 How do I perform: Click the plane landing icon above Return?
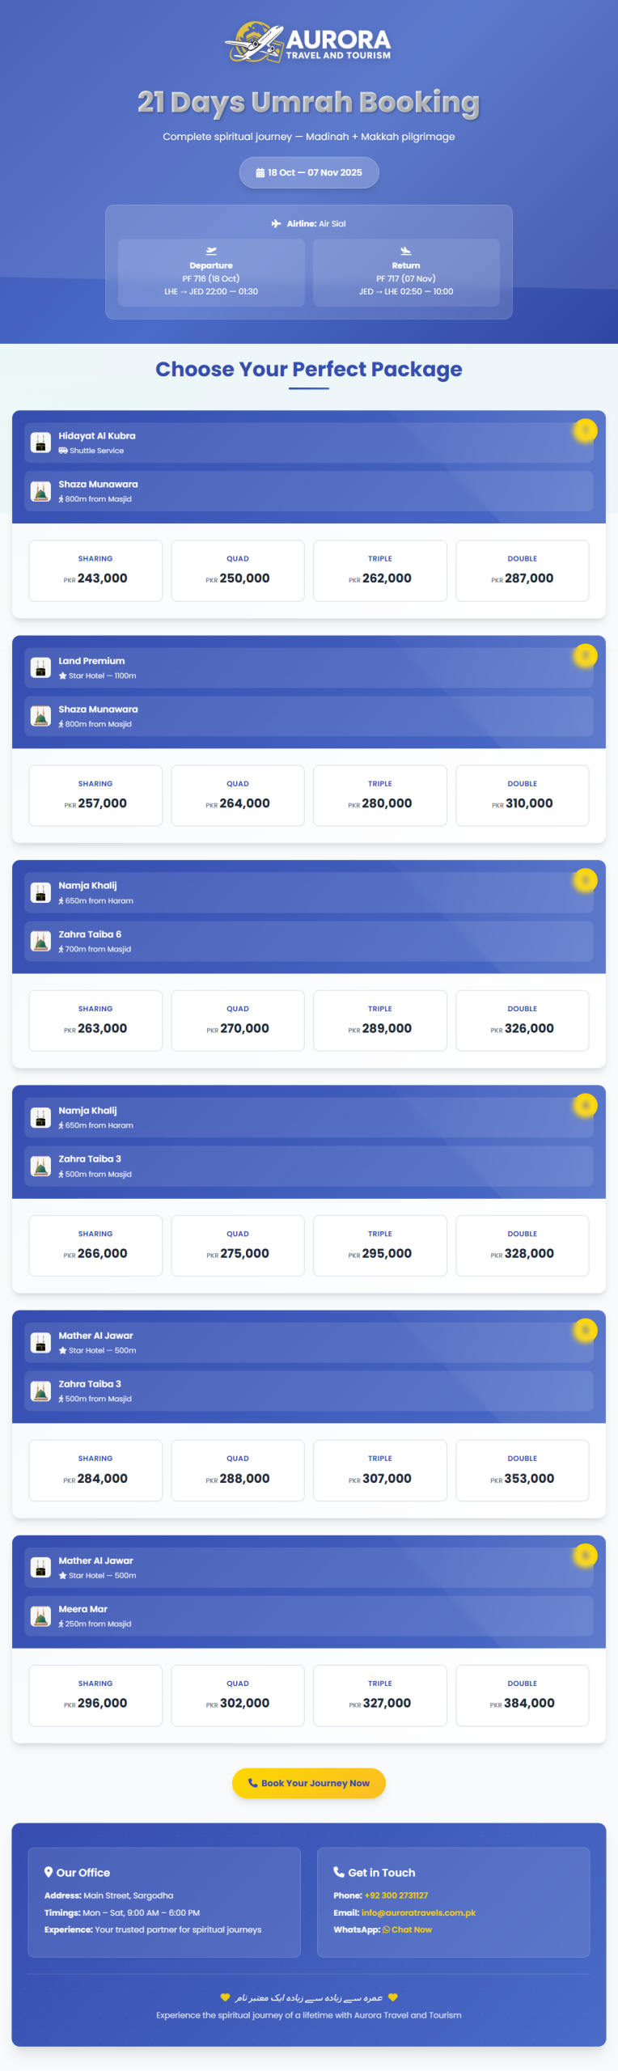406,251
